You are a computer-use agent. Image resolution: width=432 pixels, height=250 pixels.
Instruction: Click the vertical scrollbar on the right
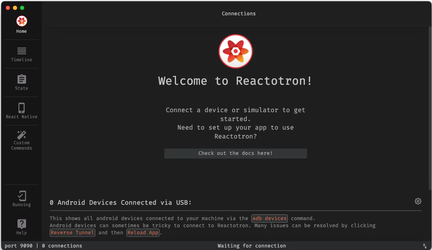click(x=430, y=108)
